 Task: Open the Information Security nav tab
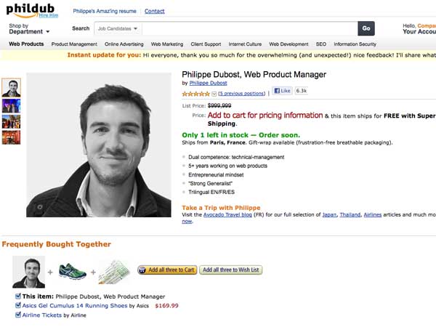click(x=355, y=44)
